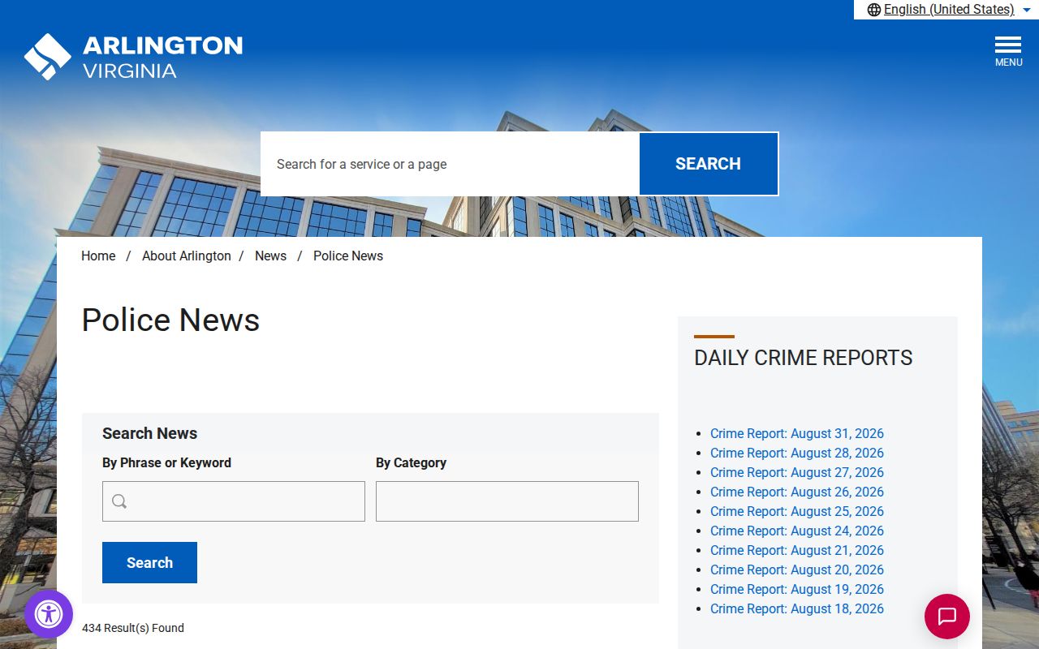This screenshot has height=649, width=1039.
Task: Go to Home breadcrumb
Action: (98, 256)
